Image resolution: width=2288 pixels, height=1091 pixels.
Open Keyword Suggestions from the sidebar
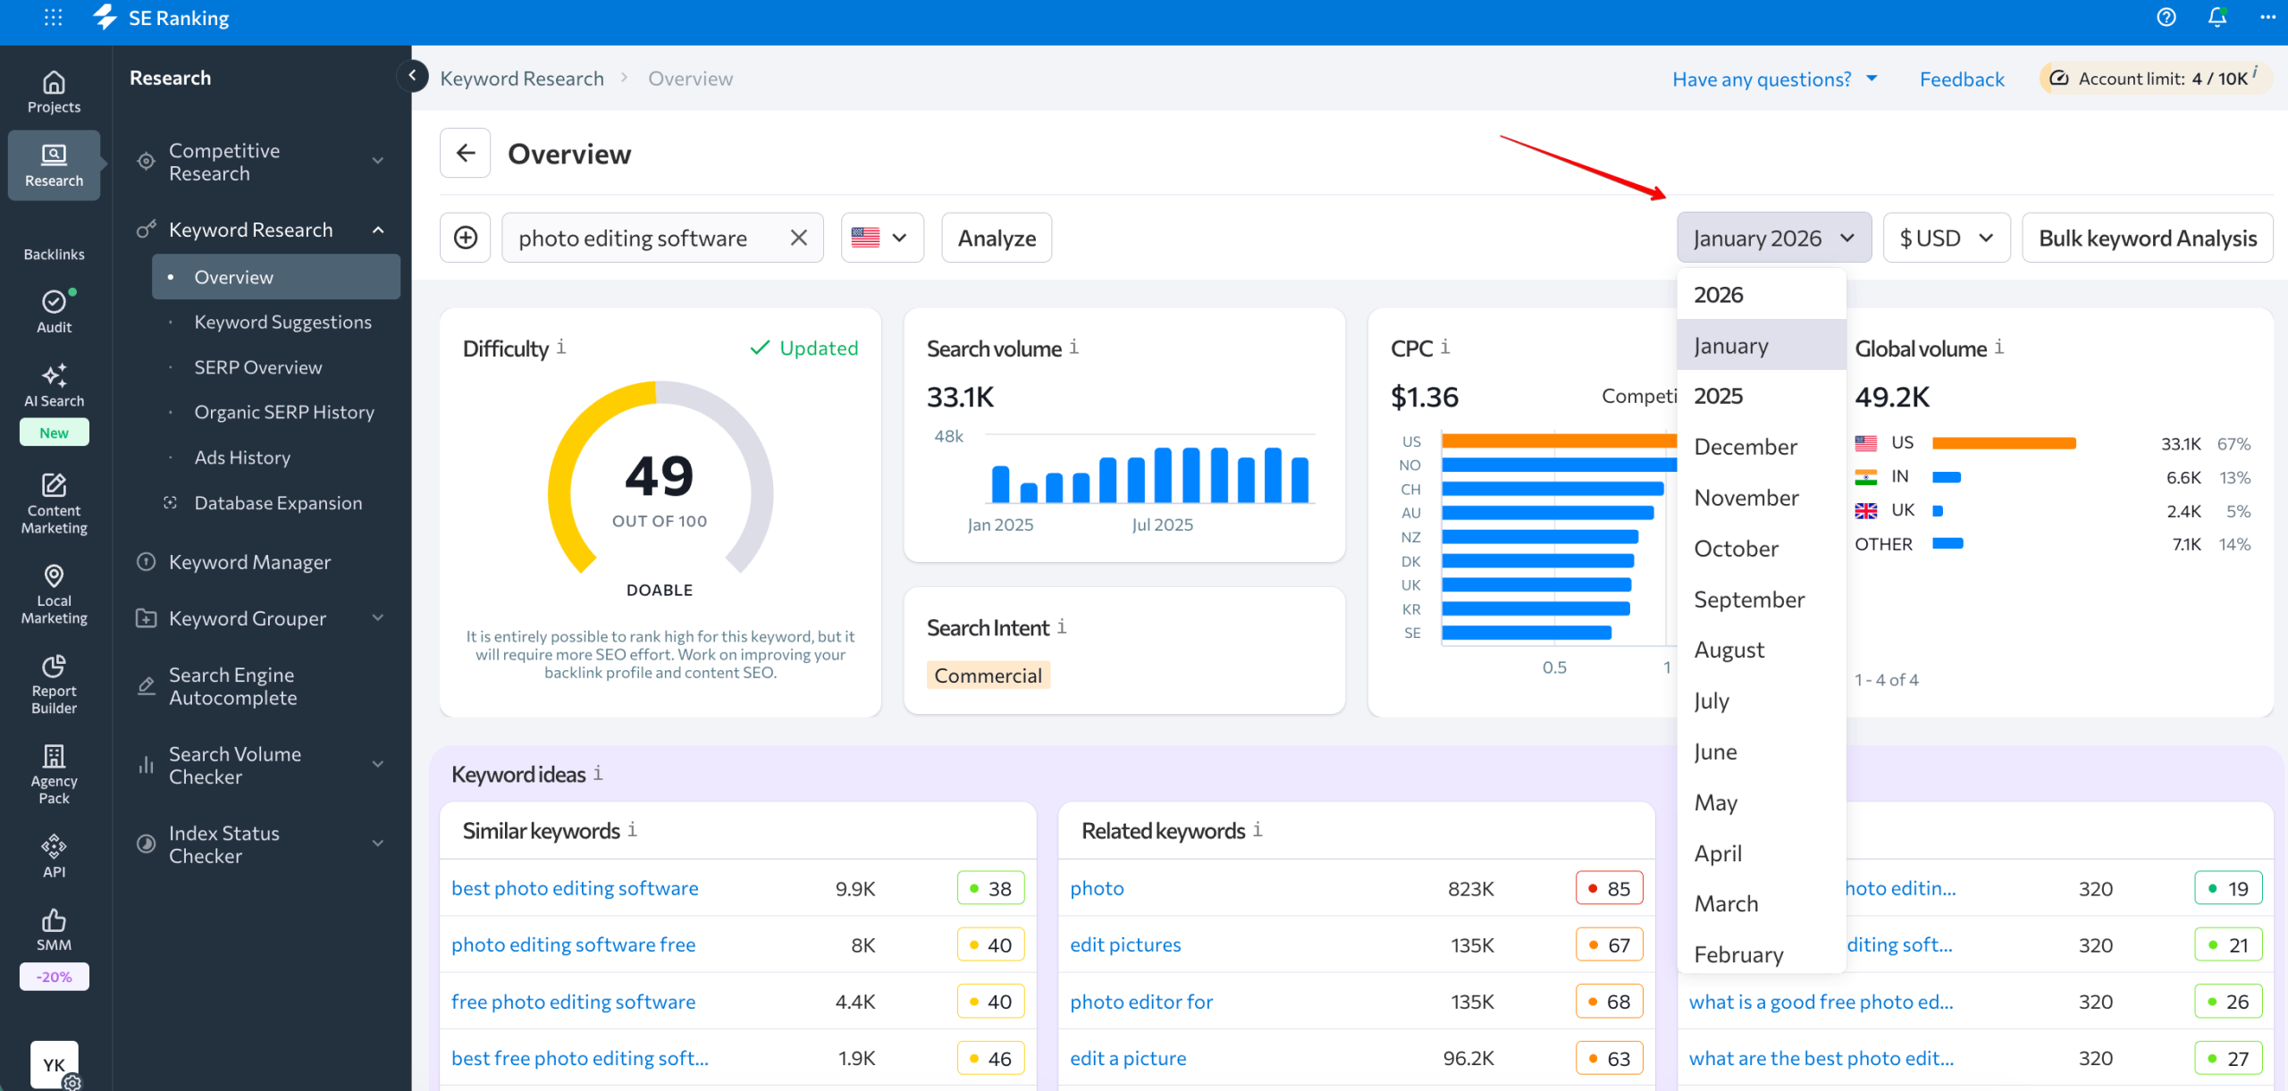coord(283,322)
